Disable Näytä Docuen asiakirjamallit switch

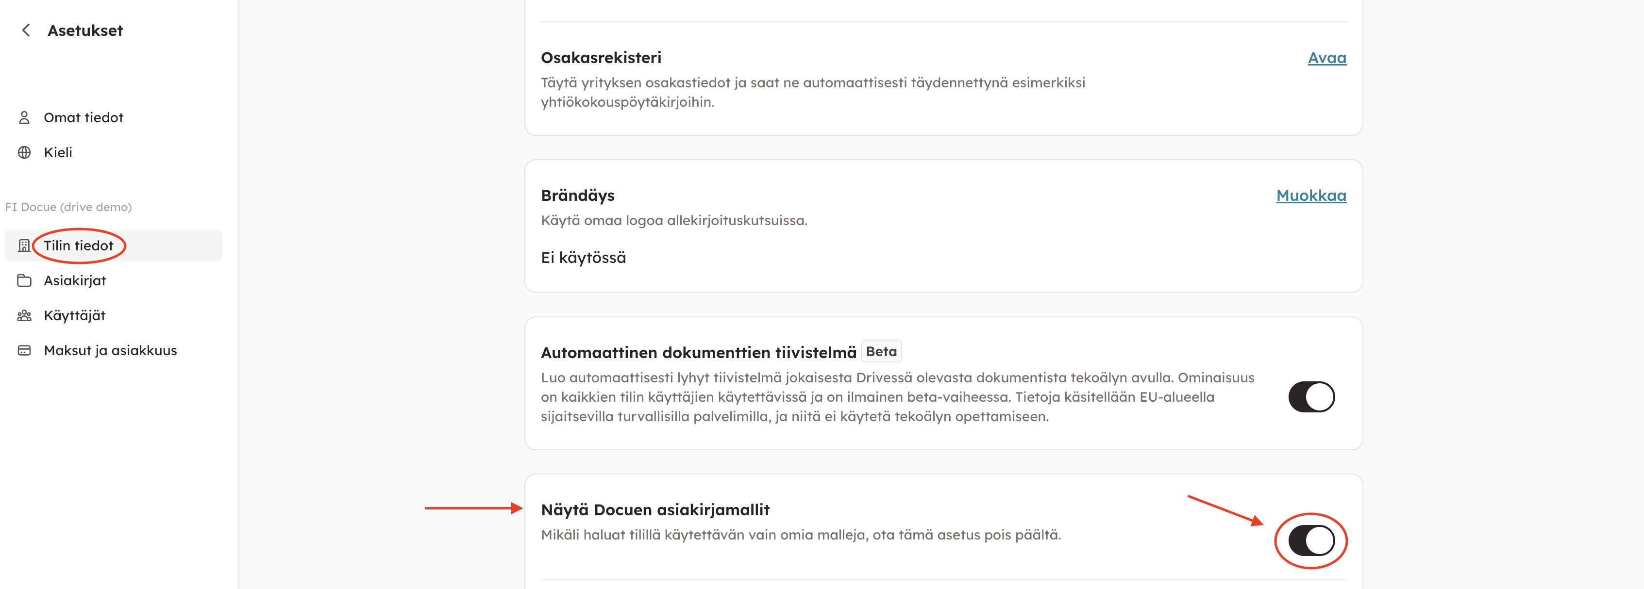click(x=1311, y=540)
